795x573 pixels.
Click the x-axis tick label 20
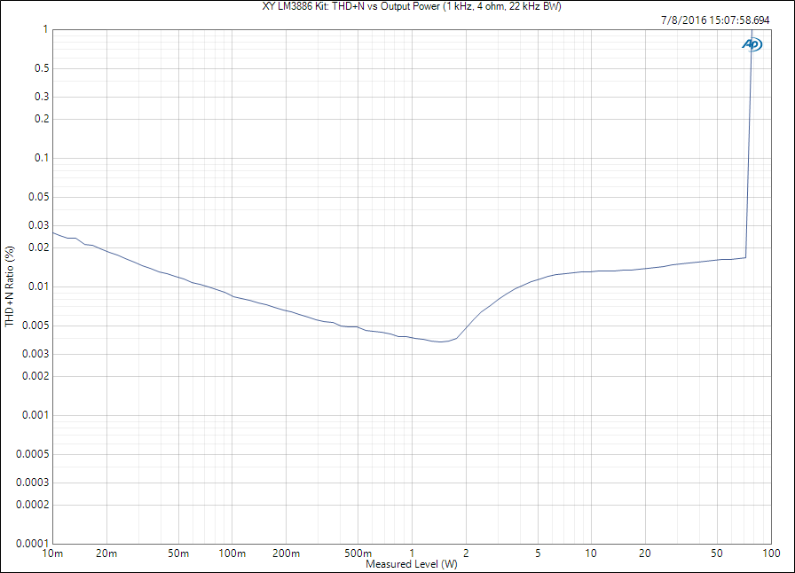pos(645,553)
